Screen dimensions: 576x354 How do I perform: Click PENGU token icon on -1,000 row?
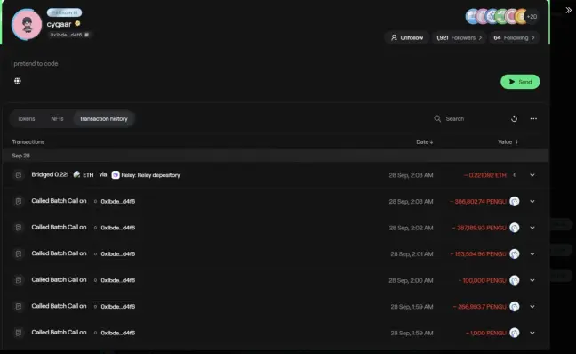pos(515,333)
